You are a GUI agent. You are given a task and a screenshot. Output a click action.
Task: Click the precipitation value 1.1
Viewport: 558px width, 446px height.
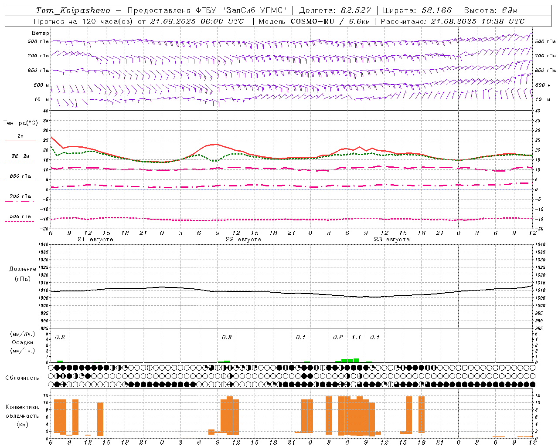click(357, 337)
